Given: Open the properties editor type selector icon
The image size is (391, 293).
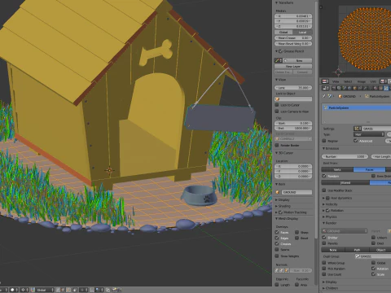Looking at the screenshot, I should click(325, 88).
